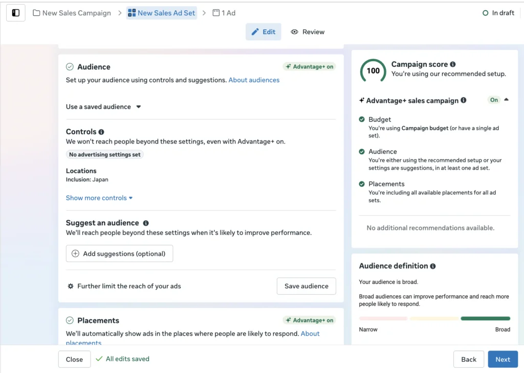Screen dimensions: 524x373
Task: Toggle the sidebar panel icon
Action: pyautogui.click(x=16, y=13)
